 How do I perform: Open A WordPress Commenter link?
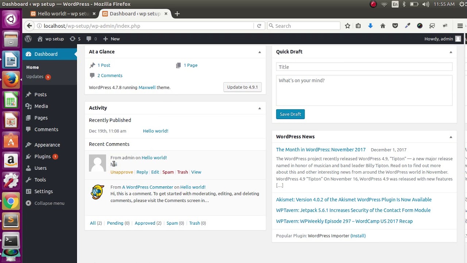(x=148, y=187)
